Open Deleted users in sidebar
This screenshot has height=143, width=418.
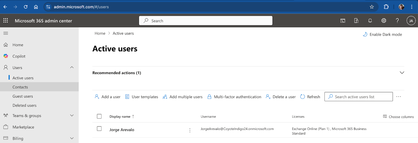pos(25,105)
